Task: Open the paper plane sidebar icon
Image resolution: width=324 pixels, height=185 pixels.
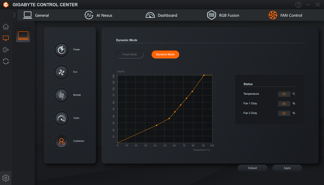Action: [6, 50]
